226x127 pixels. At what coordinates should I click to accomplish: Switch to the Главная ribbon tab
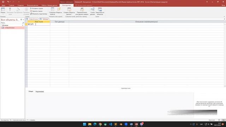12,5
